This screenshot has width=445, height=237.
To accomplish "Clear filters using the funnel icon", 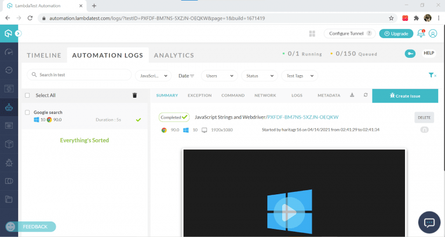I will click(432, 75).
